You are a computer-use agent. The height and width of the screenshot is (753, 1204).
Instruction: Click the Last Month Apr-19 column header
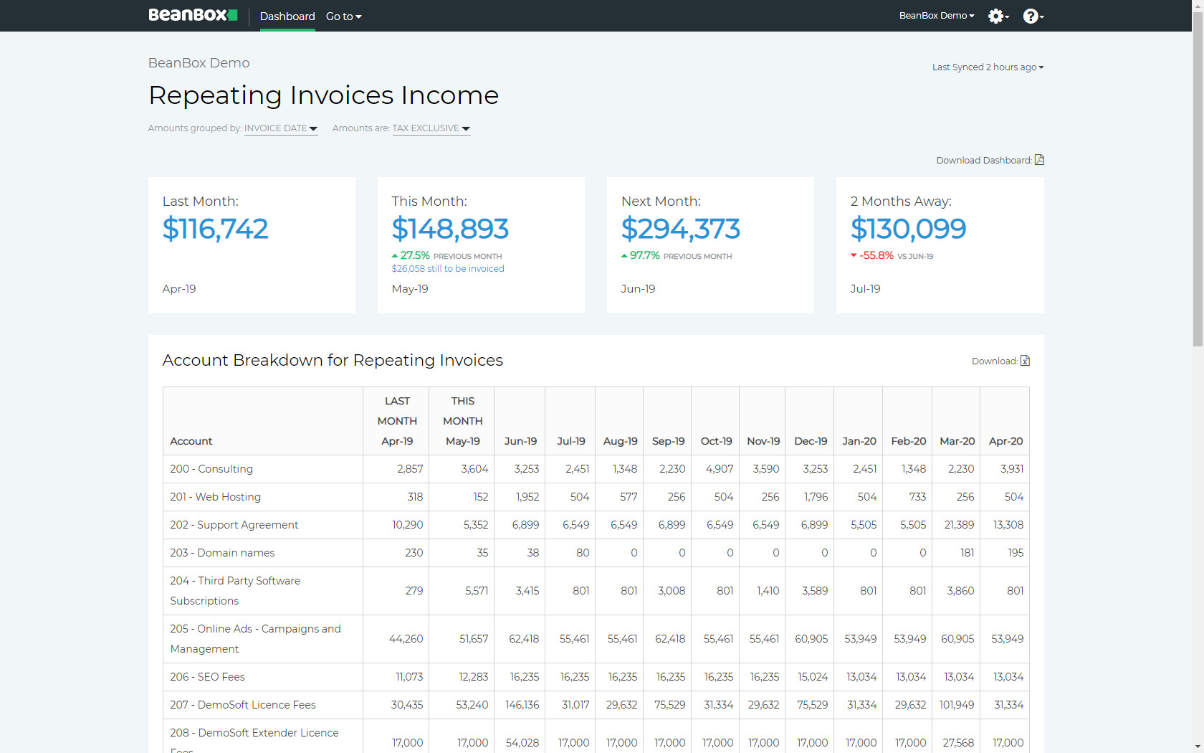396,421
